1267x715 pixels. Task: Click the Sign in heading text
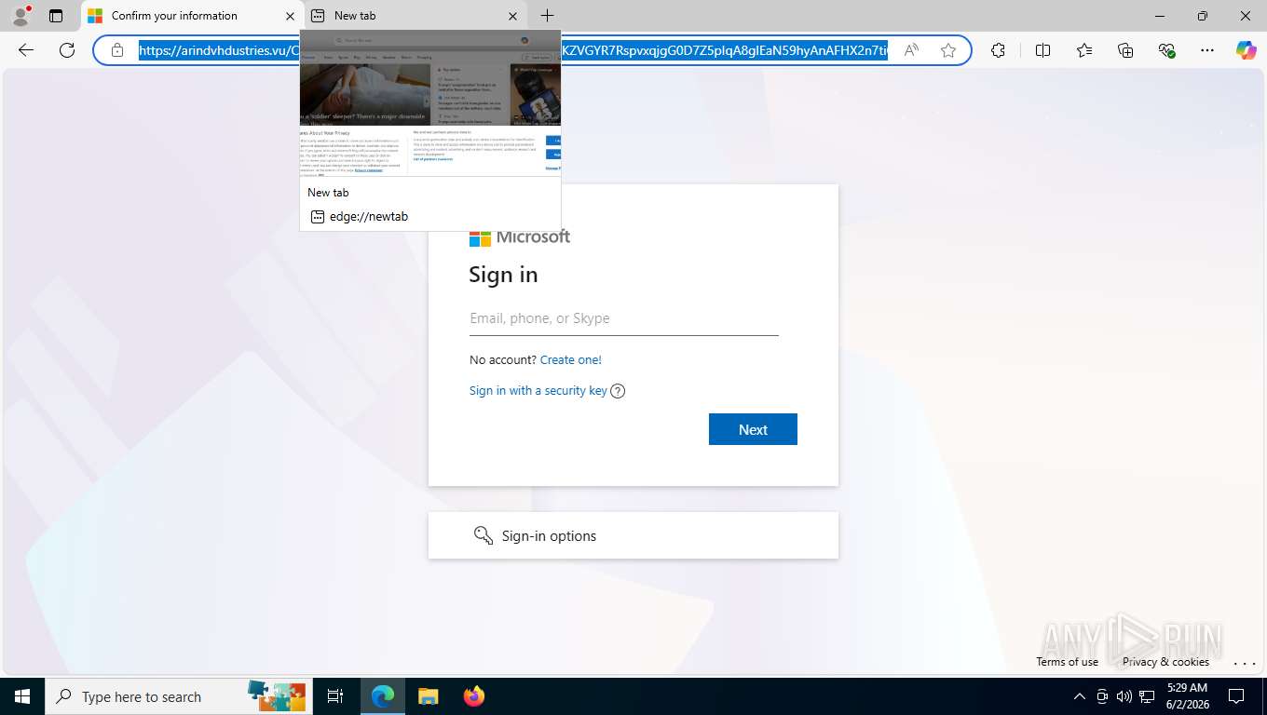click(x=503, y=275)
